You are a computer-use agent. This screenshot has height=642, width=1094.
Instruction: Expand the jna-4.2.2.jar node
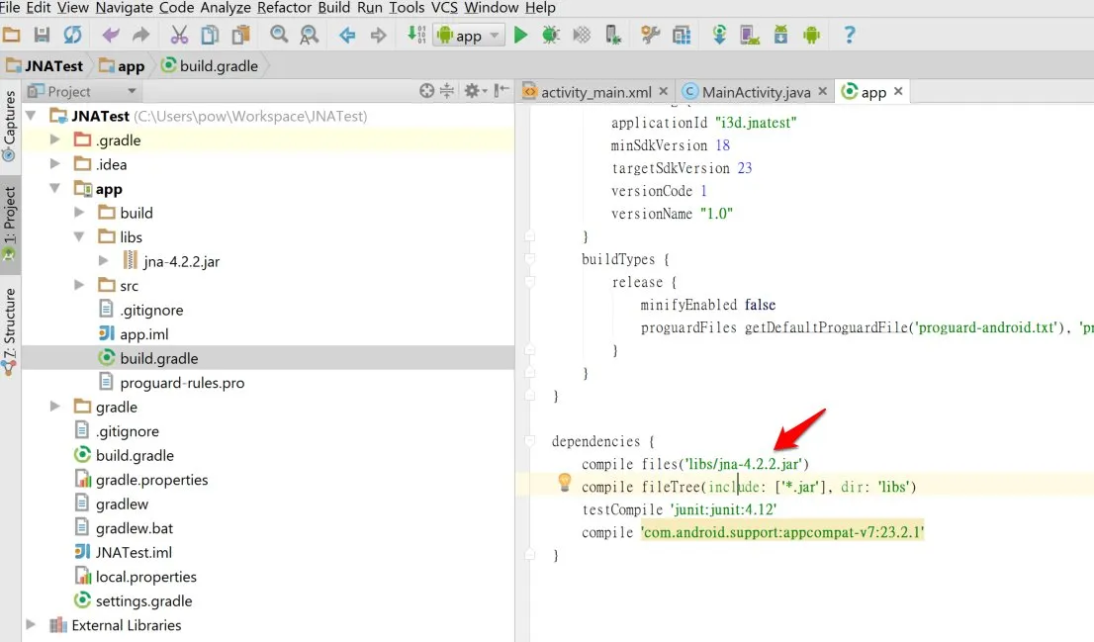click(104, 260)
